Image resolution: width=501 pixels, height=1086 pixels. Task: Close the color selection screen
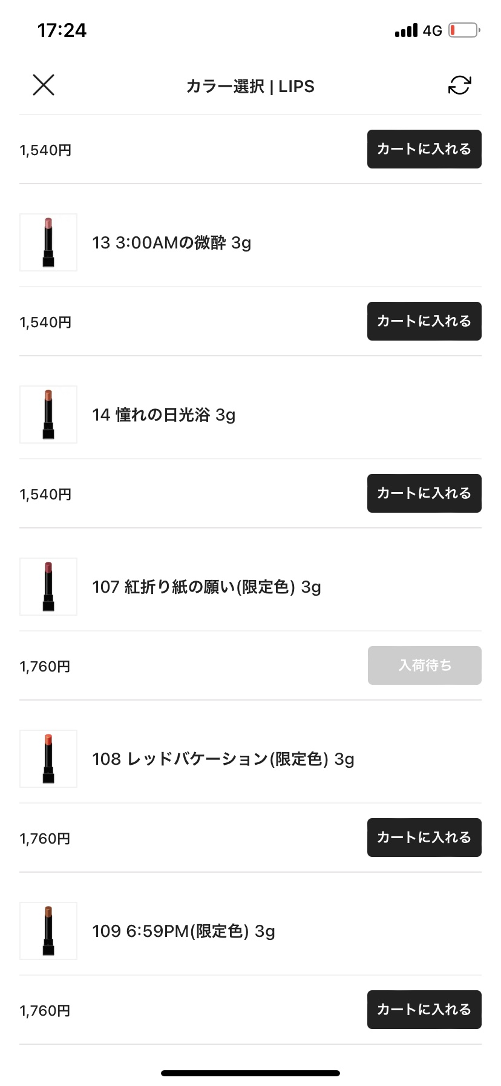[x=44, y=85]
